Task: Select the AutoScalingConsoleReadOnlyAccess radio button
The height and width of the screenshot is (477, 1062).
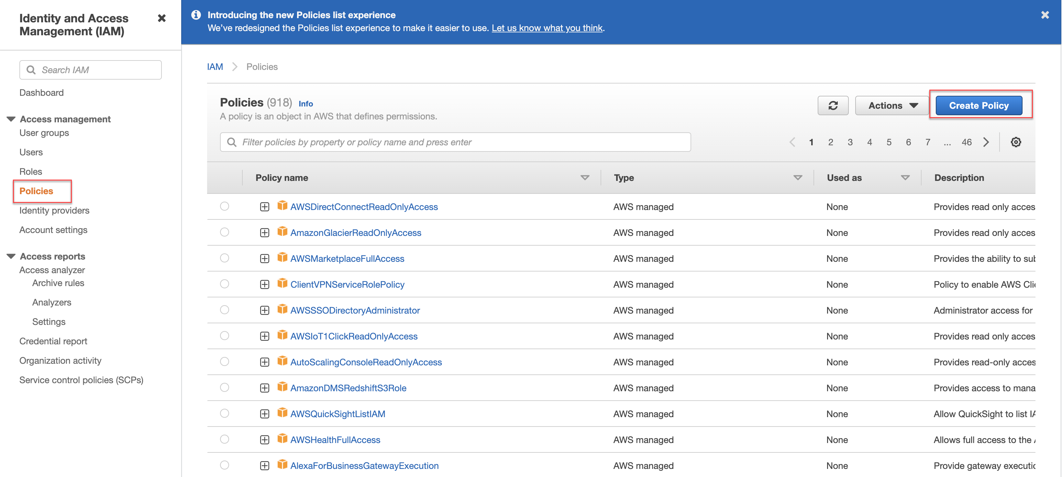Action: click(x=224, y=361)
